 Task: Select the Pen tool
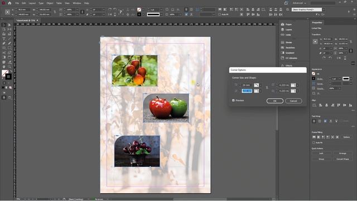tap(4, 44)
